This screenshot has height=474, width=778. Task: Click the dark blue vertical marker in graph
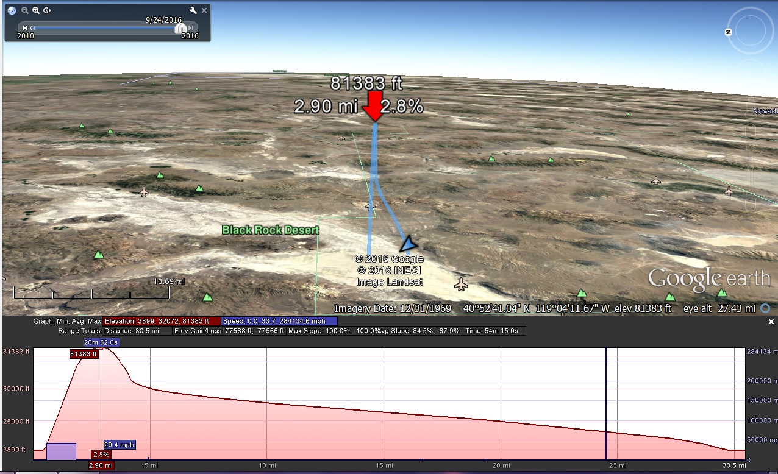(x=606, y=402)
